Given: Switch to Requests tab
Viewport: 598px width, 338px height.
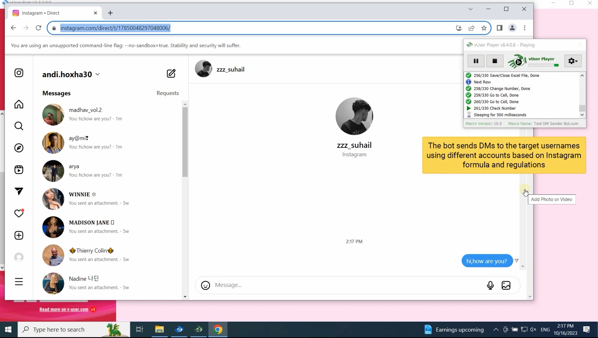Looking at the screenshot, I should pos(168,93).
